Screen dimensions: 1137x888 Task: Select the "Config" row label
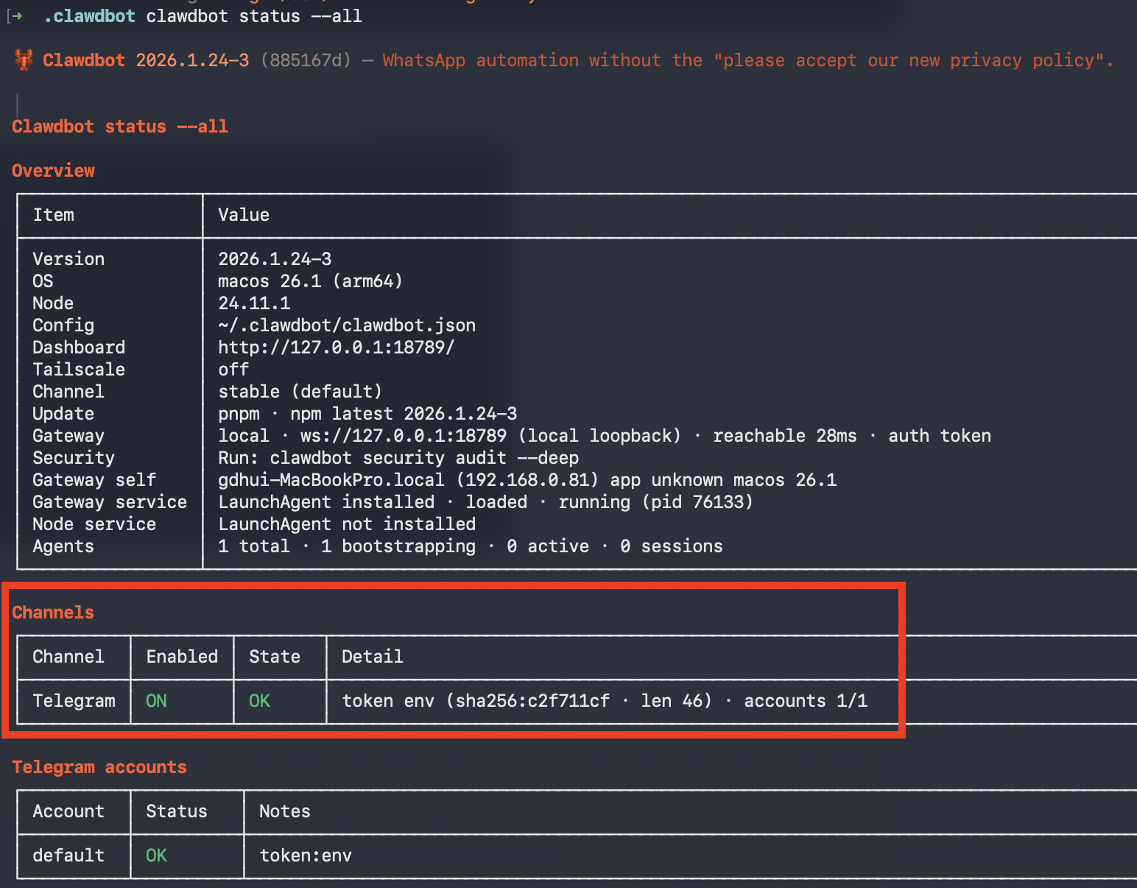(63, 325)
